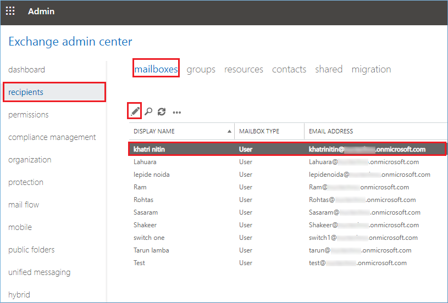Viewport: 448px width, 303px height.
Task: Select the switch one mailbox row
Action: click(x=287, y=237)
